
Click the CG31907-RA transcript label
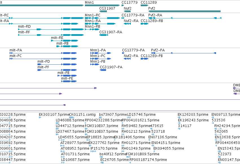(x=111, y=32)
